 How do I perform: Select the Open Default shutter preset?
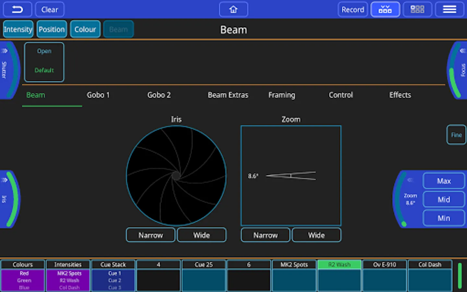[44, 62]
